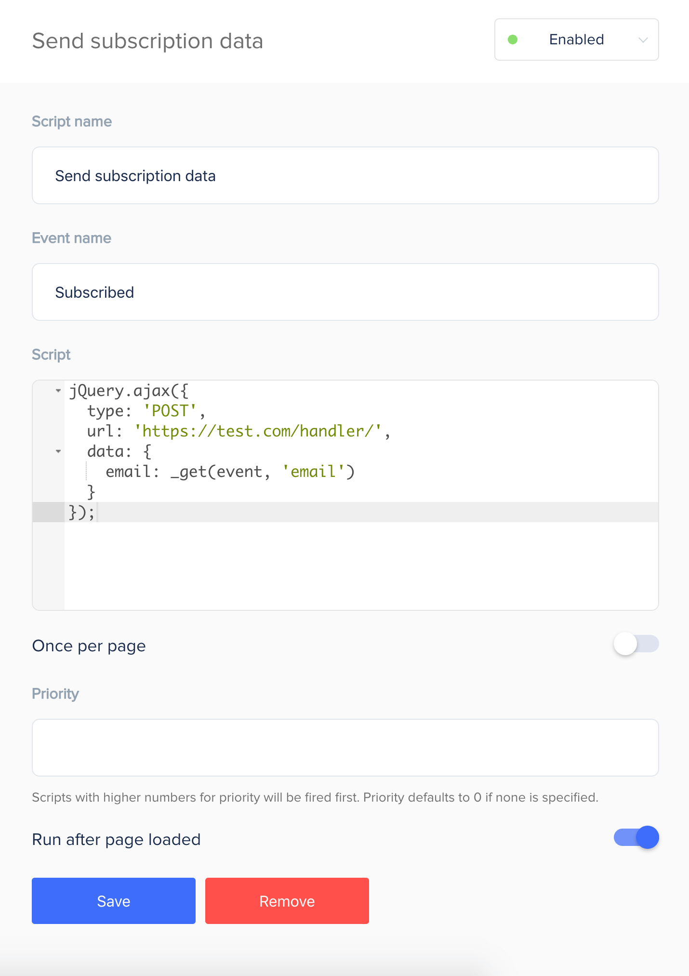Image resolution: width=689 pixels, height=976 pixels.
Task: Click the Save button
Action: coord(114,901)
